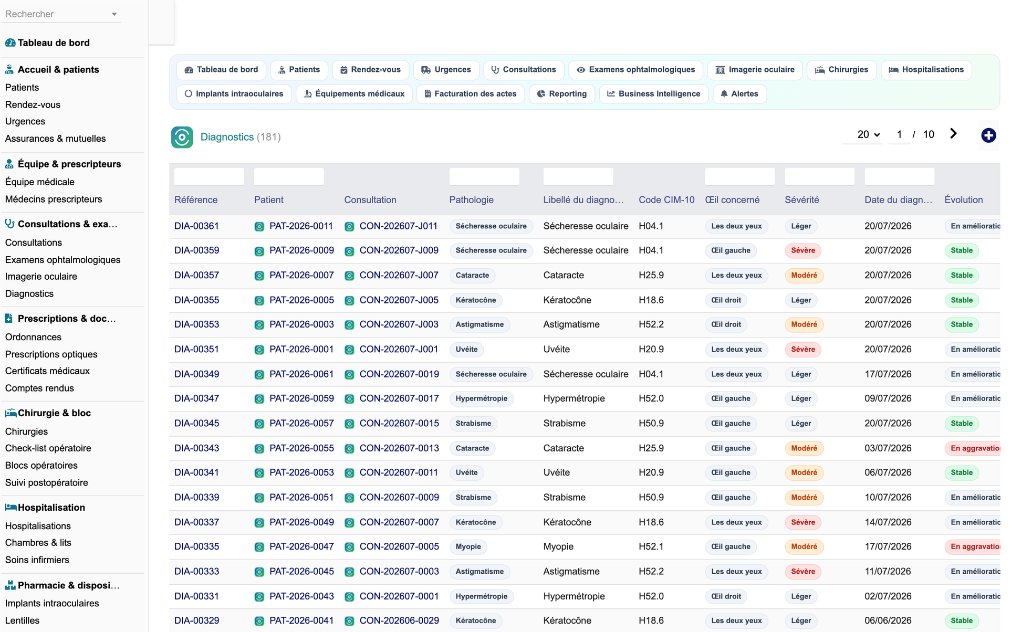Open the Urgences tab
Viewport: 1022px width, 632px height.
click(x=446, y=69)
